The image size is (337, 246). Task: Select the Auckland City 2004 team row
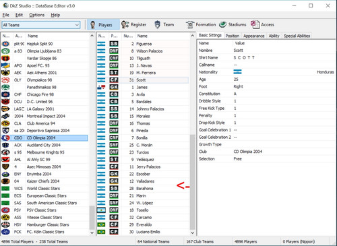44,145
